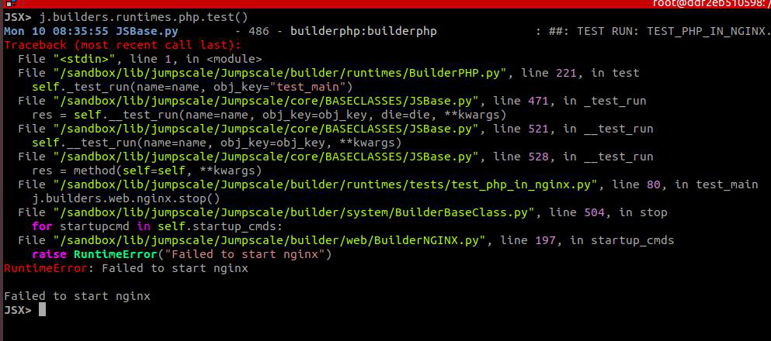Click the test_php_in_nginx.py file path
Screen dimensions: 771x341
tap(325, 185)
